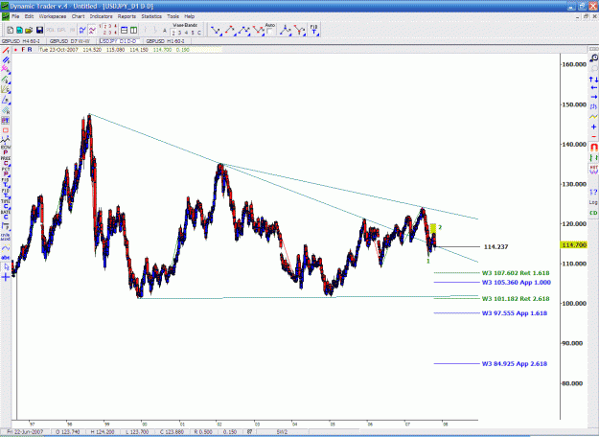Click the magnifier zoom icon in right toolbar
Screen dimensions: 599x437
(x=593, y=58)
